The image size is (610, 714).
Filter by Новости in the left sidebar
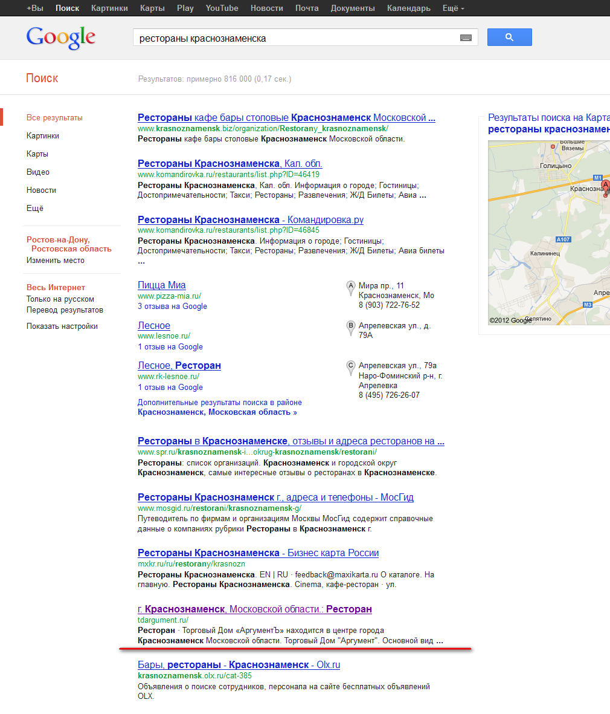click(42, 190)
